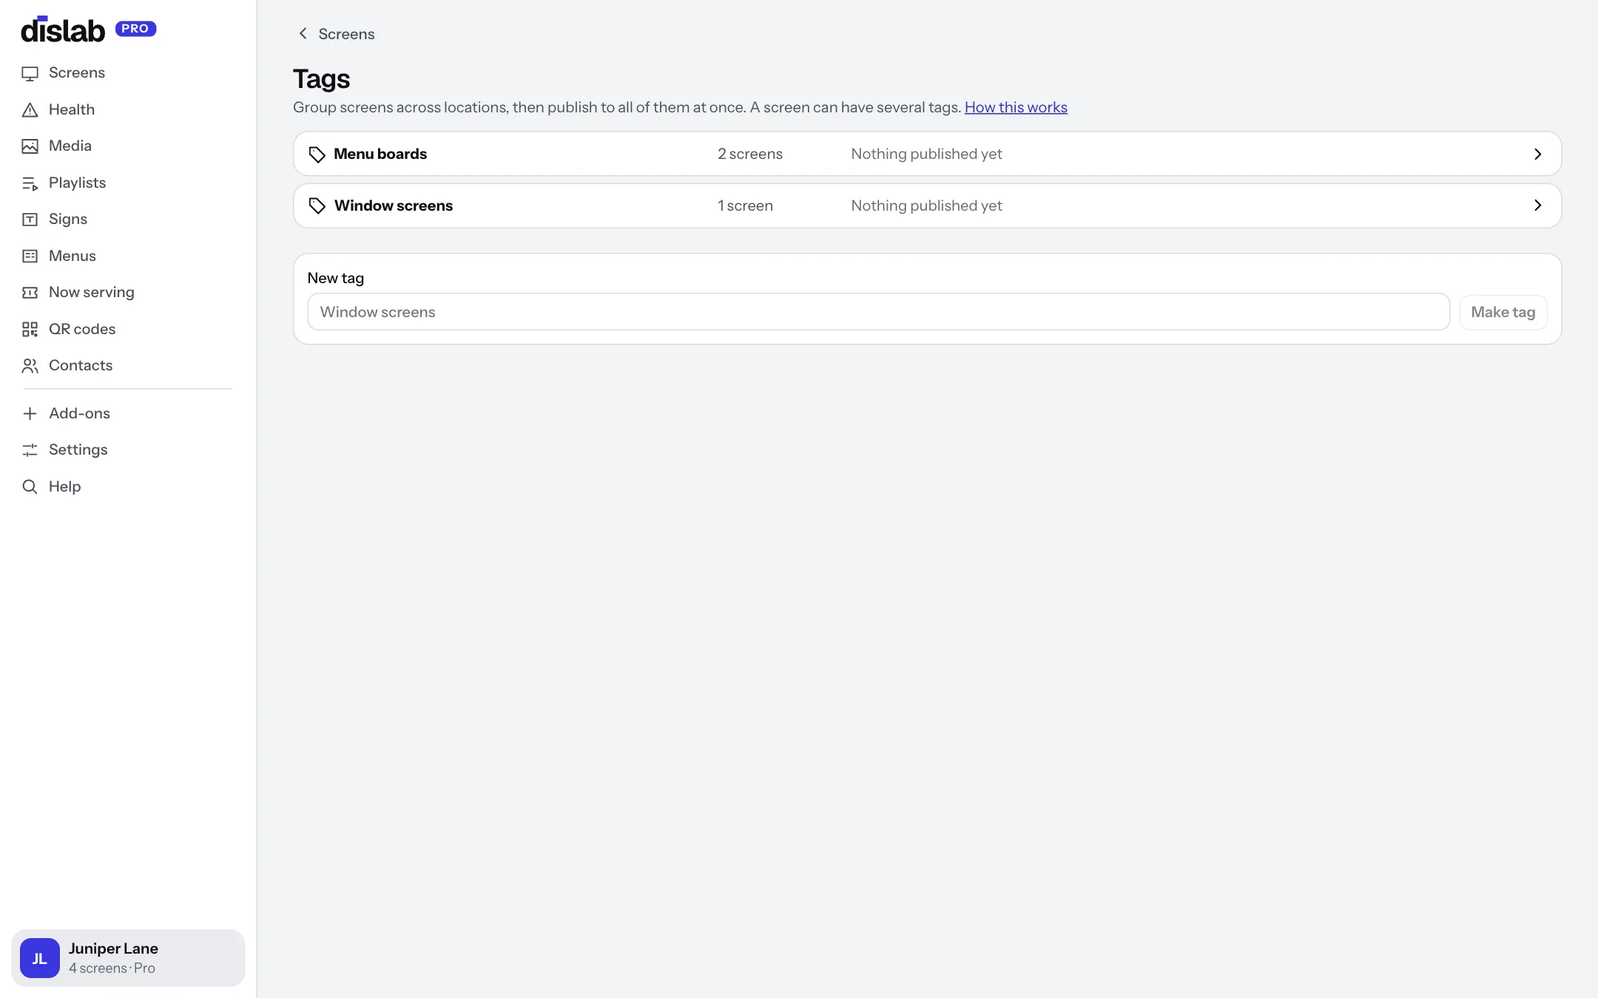Select Help in the sidebar
1598x998 pixels.
[x=65, y=486]
